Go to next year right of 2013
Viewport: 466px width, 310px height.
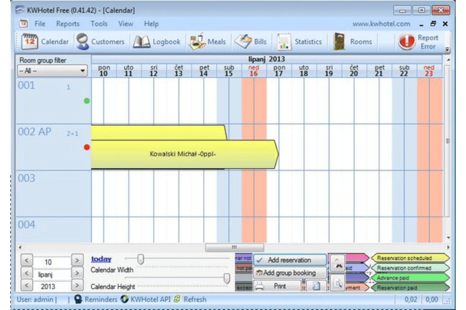(77, 286)
